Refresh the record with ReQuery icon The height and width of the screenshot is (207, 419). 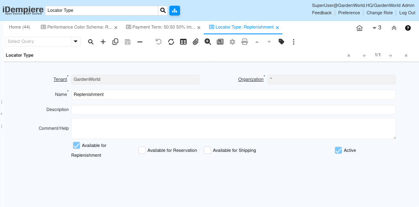[x=171, y=42]
